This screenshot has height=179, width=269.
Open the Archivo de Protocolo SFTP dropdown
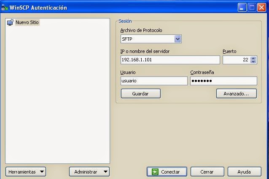(x=151, y=39)
